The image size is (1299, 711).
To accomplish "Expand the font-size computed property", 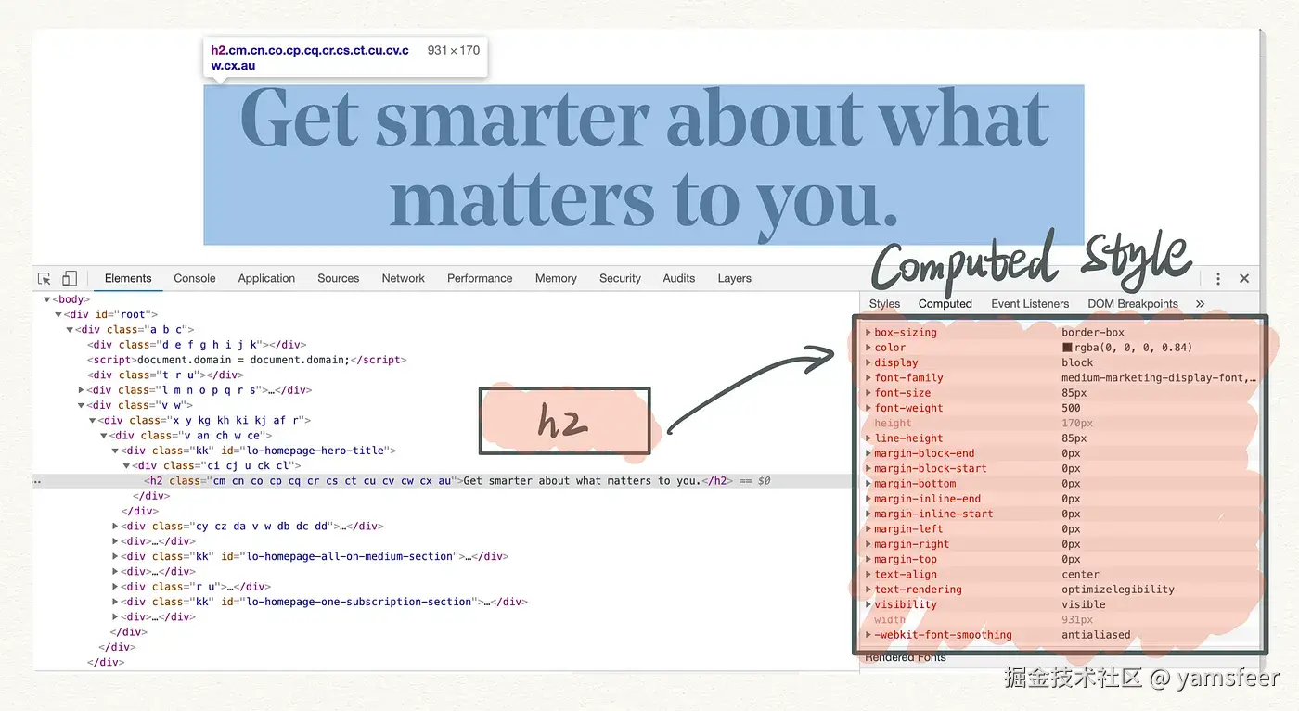I will (x=868, y=393).
